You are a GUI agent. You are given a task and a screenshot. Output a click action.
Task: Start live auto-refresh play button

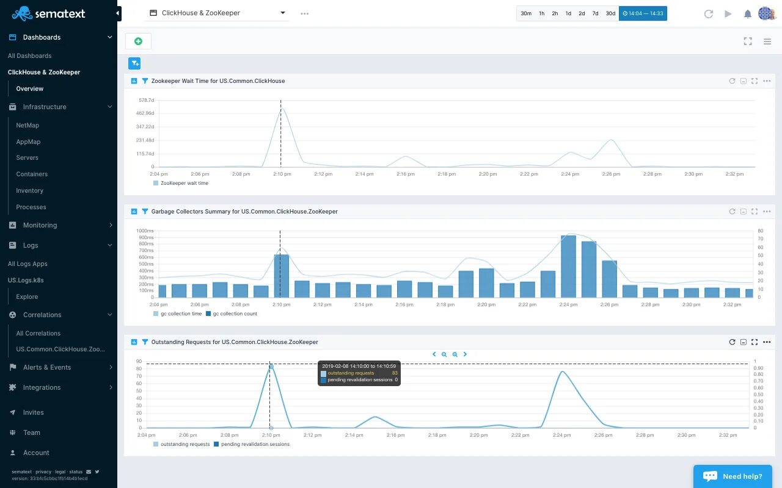pos(728,13)
